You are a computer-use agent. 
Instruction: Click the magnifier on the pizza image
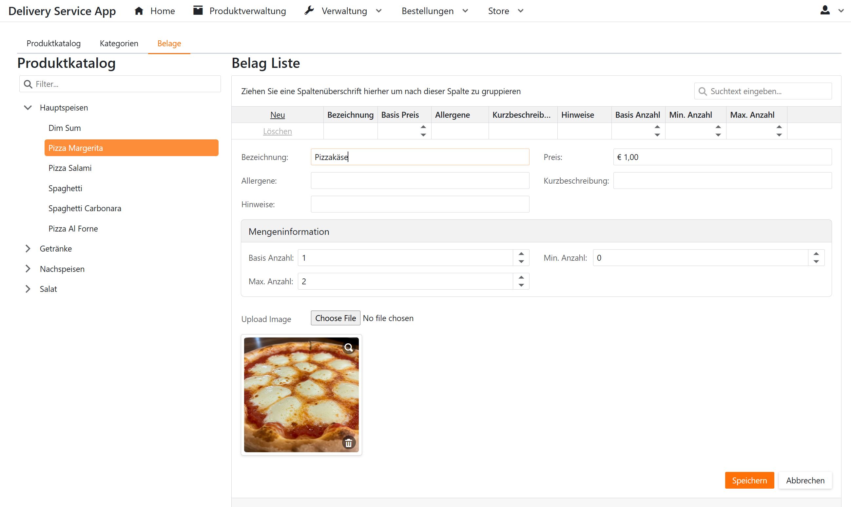point(349,347)
